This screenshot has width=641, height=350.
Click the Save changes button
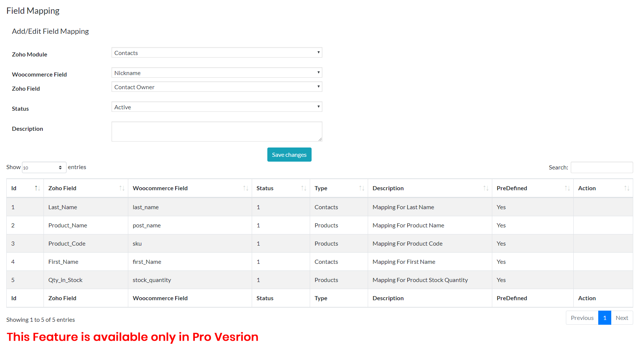coord(289,155)
